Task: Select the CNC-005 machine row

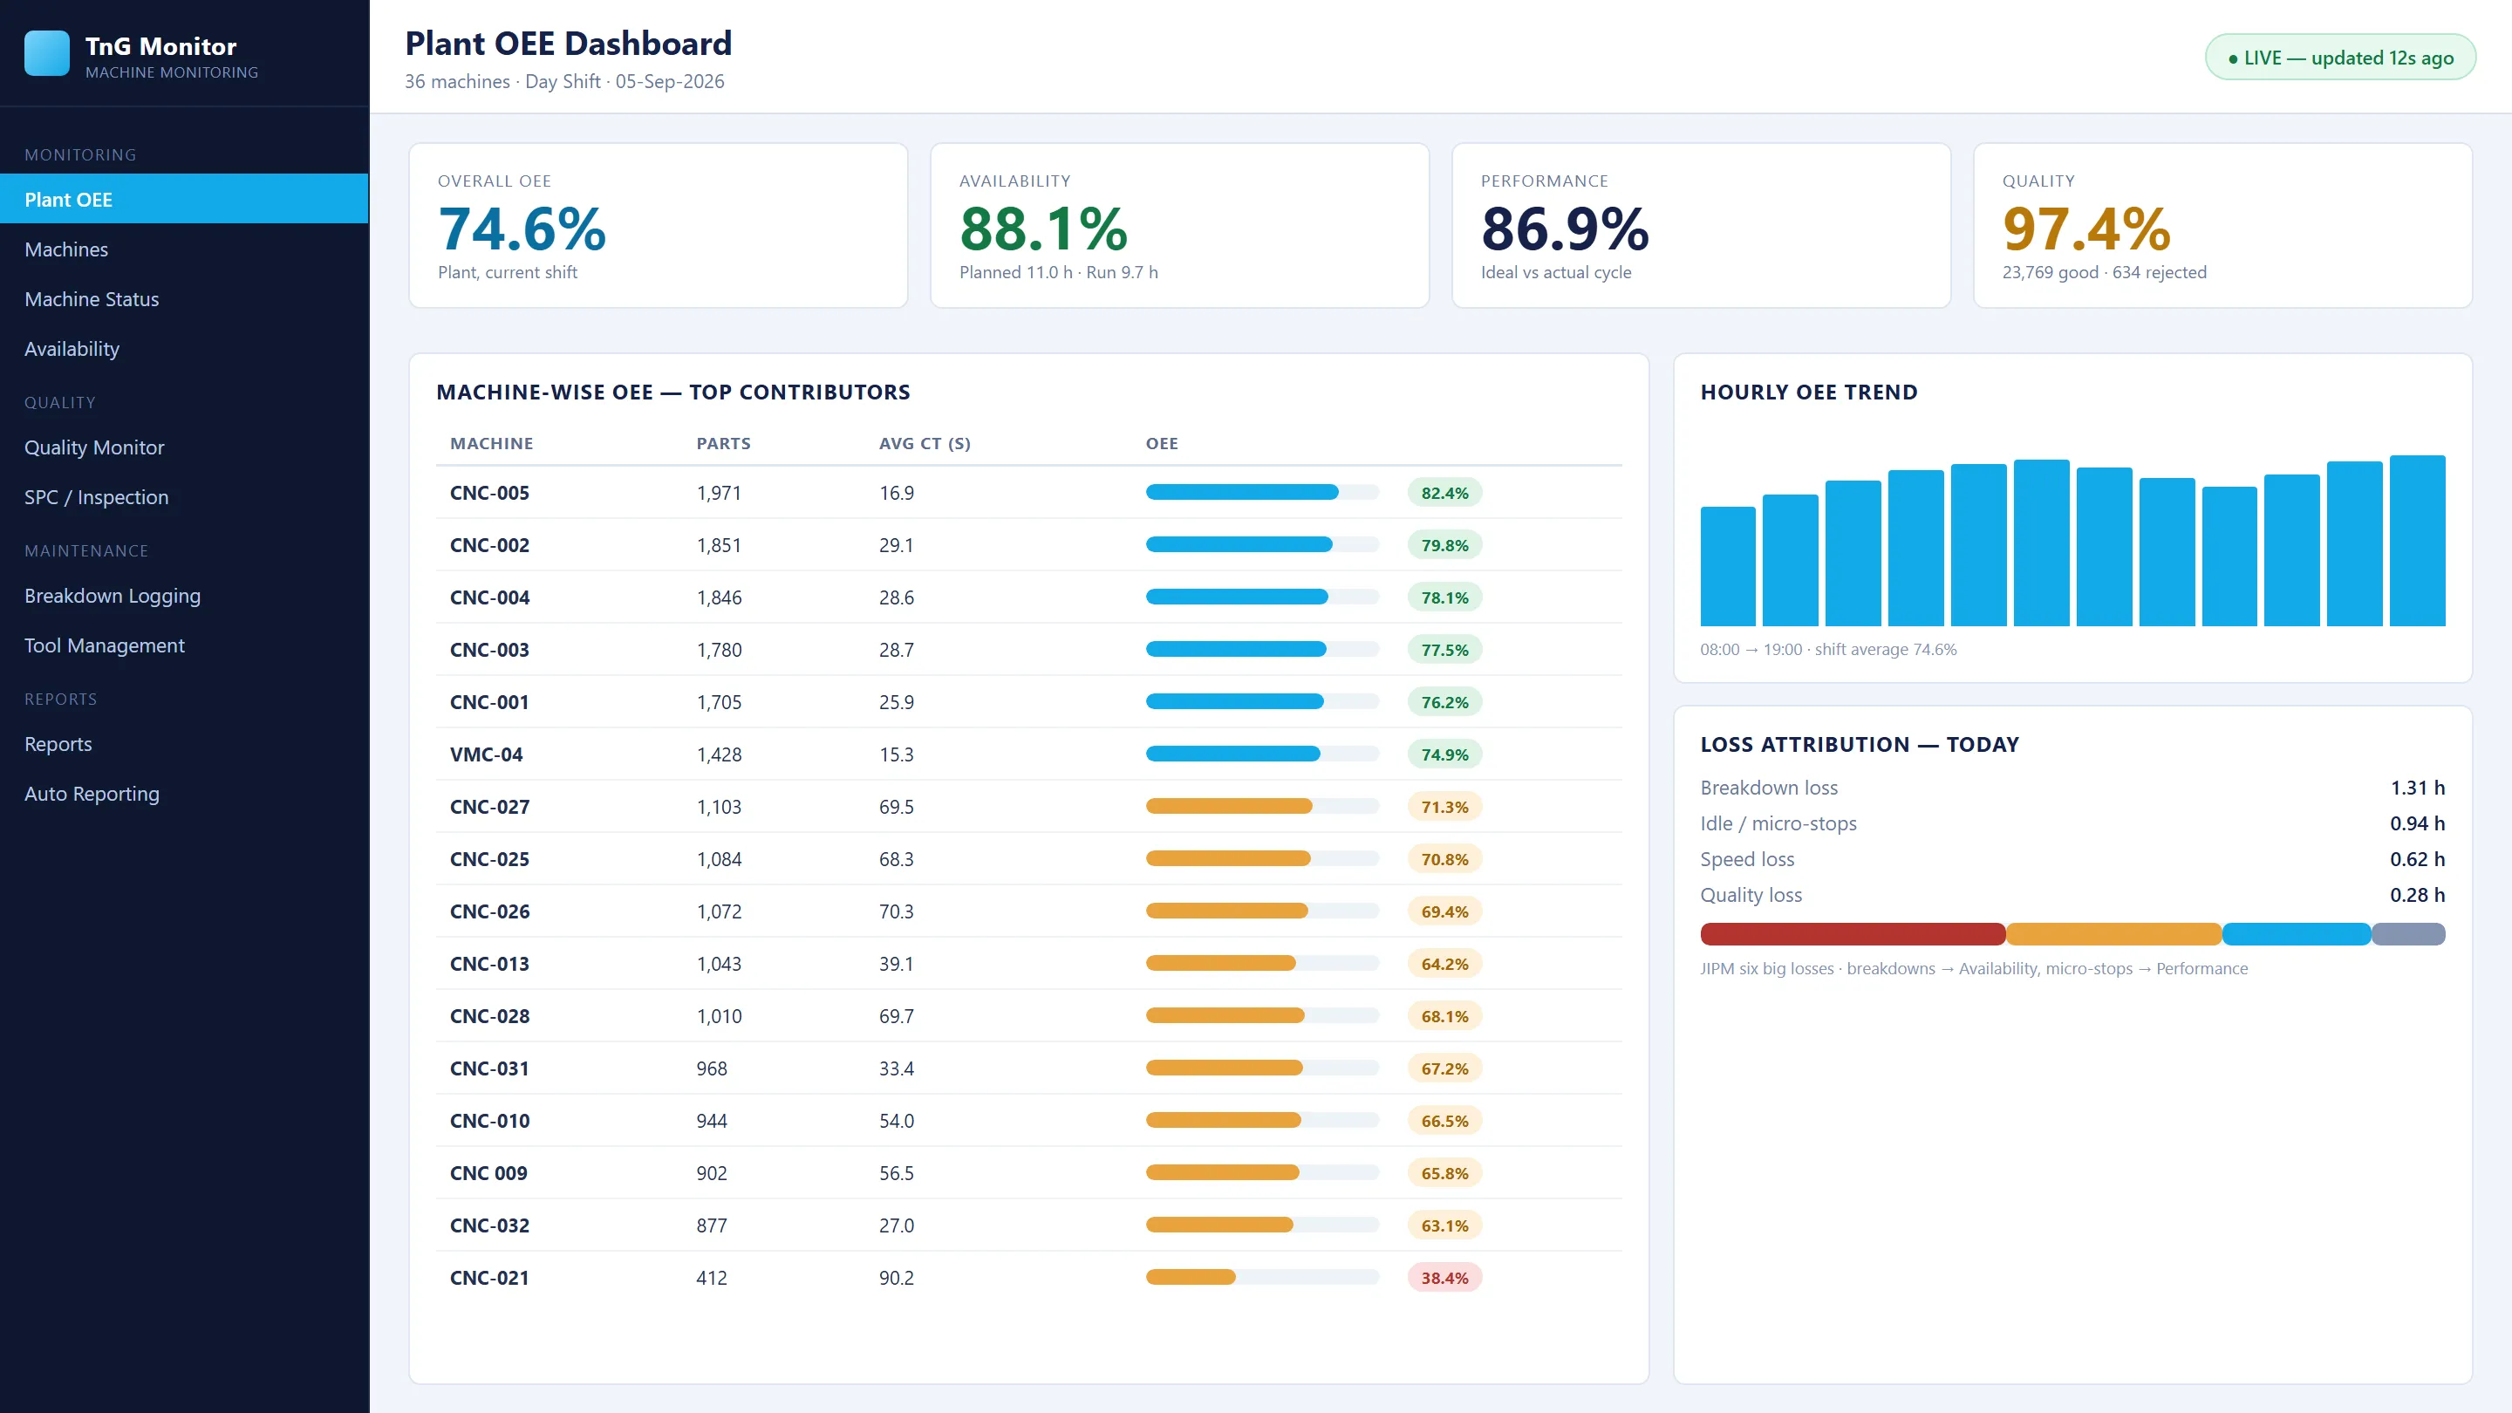Action: (x=1029, y=493)
